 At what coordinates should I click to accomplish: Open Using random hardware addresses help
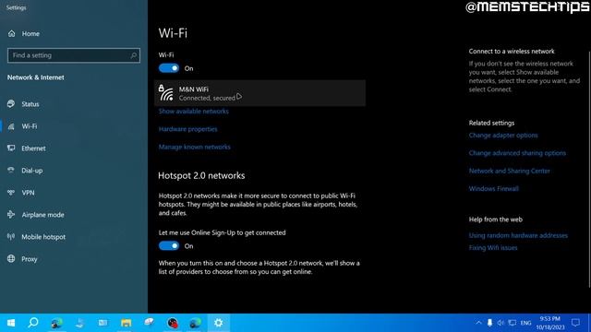(518, 236)
